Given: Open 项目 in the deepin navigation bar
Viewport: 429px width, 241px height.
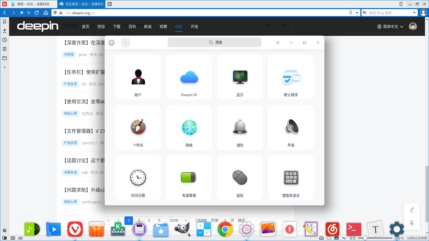Looking at the screenshot, I should click(101, 27).
